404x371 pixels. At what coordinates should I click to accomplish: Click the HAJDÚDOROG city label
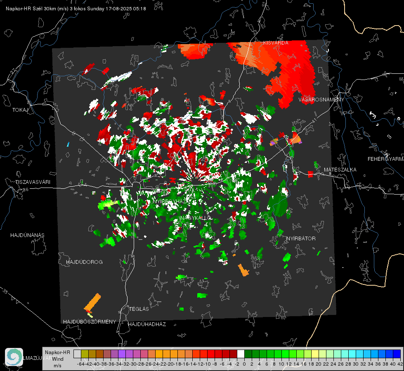(84, 262)
